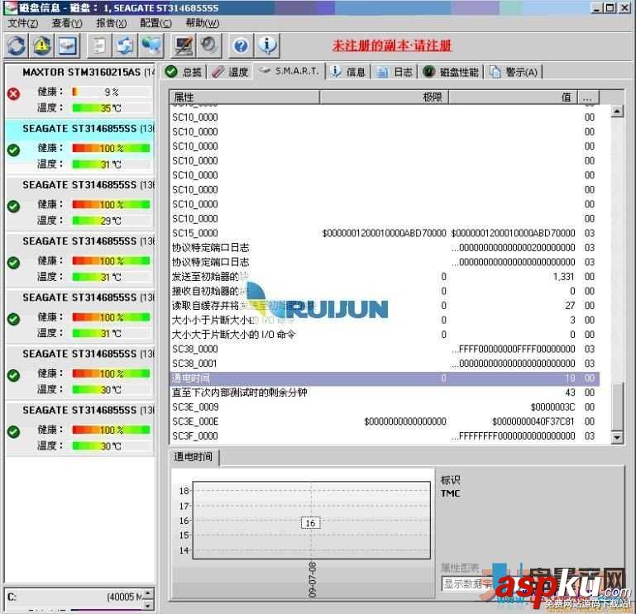Select the SC3E_000E attribute row
This screenshot has width=636, height=614.
[x=385, y=421]
